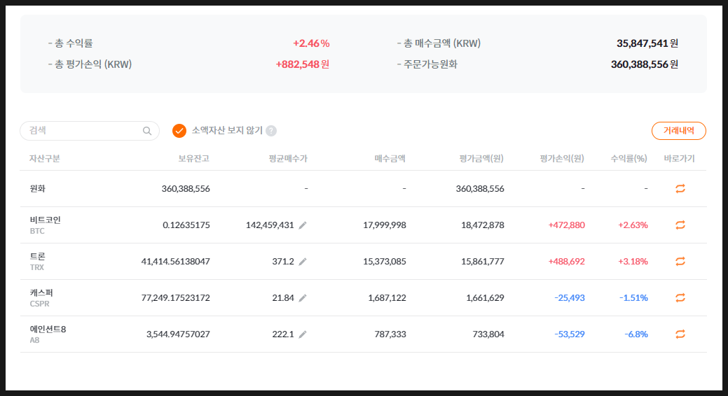Image resolution: width=728 pixels, height=396 pixels.
Task: Click total purchase amount 35,847,541원
Action: [x=647, y=43]
